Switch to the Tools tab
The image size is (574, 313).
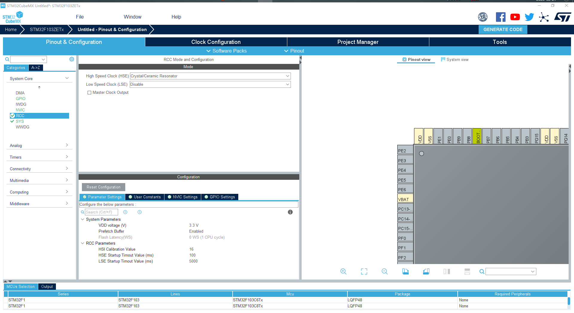pyautogui.click(x=500, y=42)
